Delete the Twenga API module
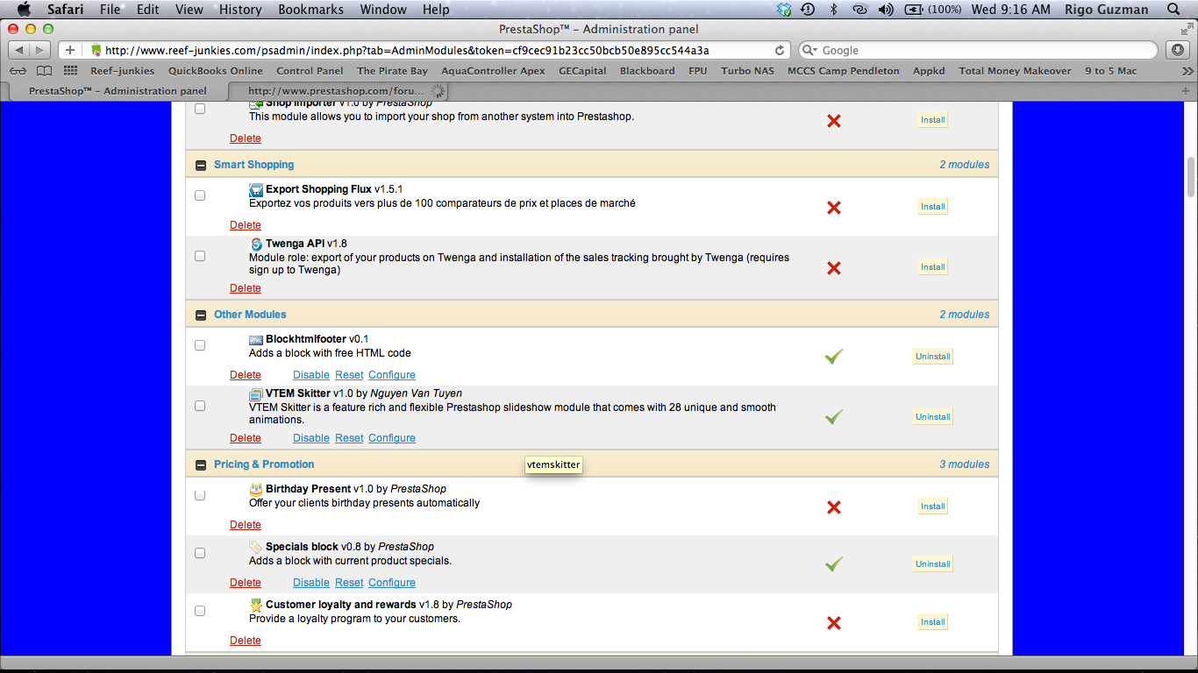1198x673 pixels. (246, 288)
